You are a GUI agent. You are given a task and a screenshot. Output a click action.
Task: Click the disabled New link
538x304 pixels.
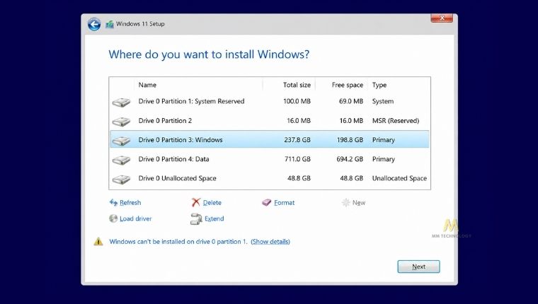click(359, 203)
